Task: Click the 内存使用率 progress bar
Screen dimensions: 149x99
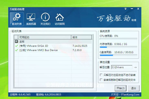Action: 118,47
